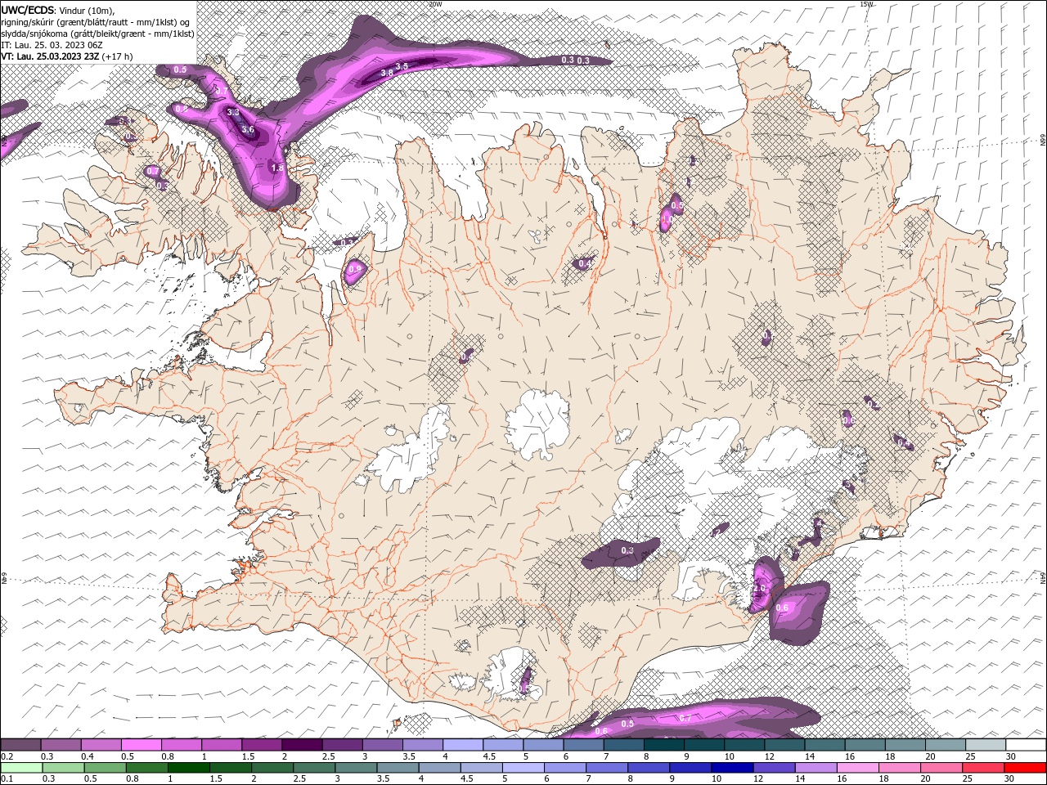Screen dimensions: 1047x785
Task: Select top legend swatch between 2 and 2.5
Action: coord(301,745)
